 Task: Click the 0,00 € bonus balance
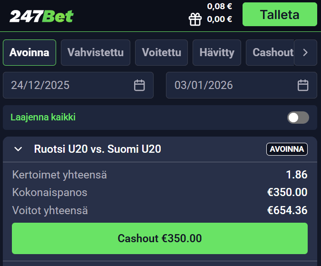(219, 20)
